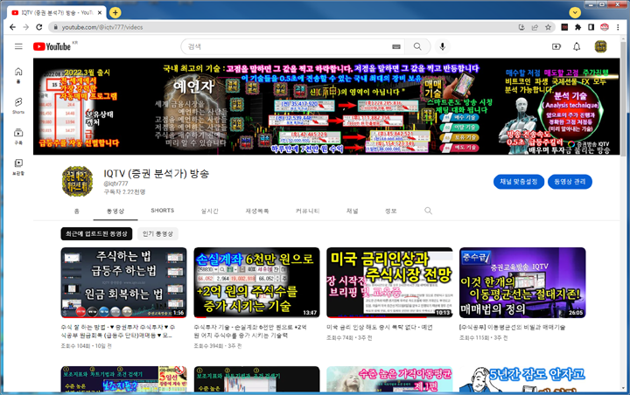Reload the page with the refresh icon
The width and height of the screenshot is (630, 395).
coord(39,27)
